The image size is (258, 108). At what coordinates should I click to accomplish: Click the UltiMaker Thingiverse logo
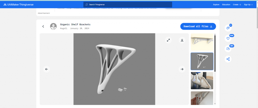click(x=18, y=5)
